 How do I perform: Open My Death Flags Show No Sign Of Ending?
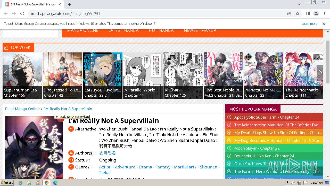pos(278,133)
